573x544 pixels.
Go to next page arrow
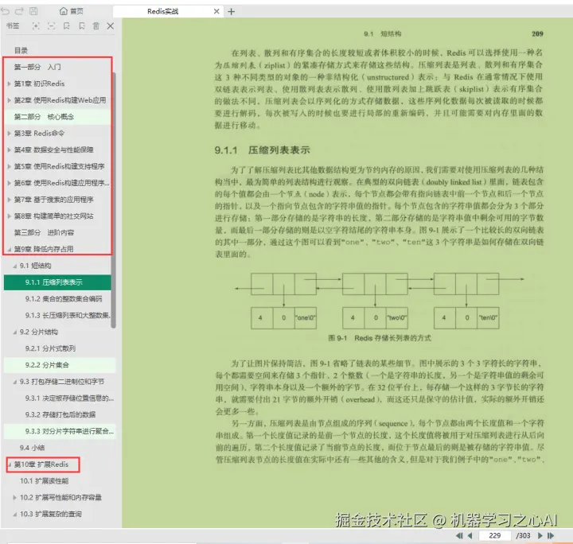tap(540, 535)
